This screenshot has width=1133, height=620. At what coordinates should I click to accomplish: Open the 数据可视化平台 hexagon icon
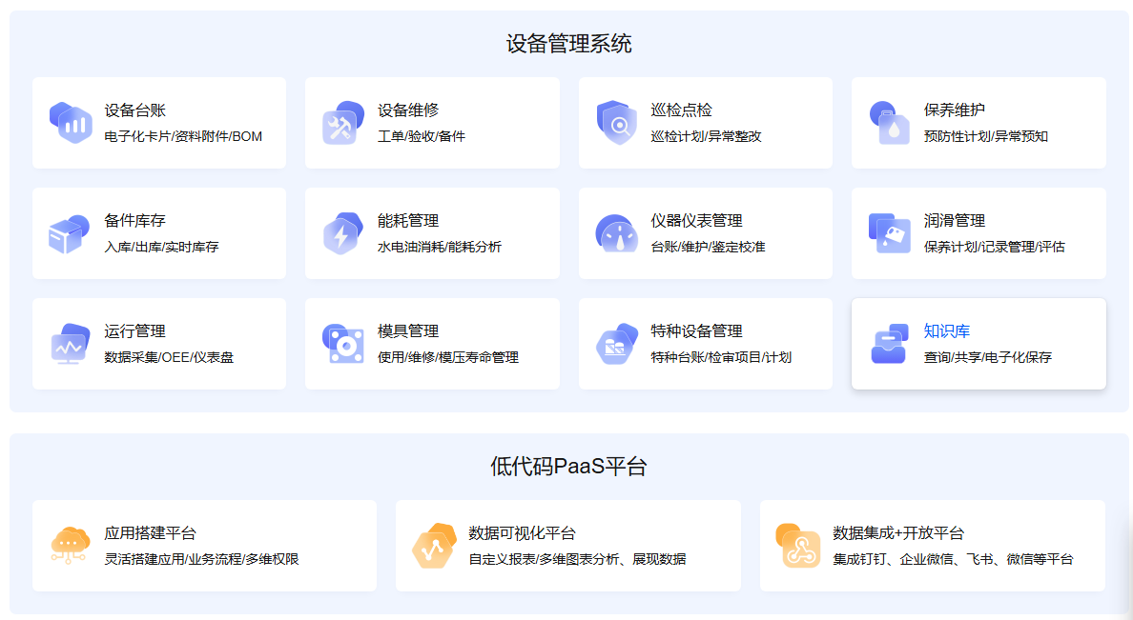[x=435, y=546]
